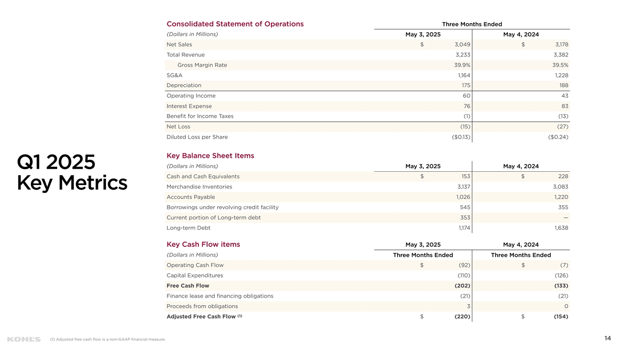Select the Interest Expense row label

click(189, 106)
